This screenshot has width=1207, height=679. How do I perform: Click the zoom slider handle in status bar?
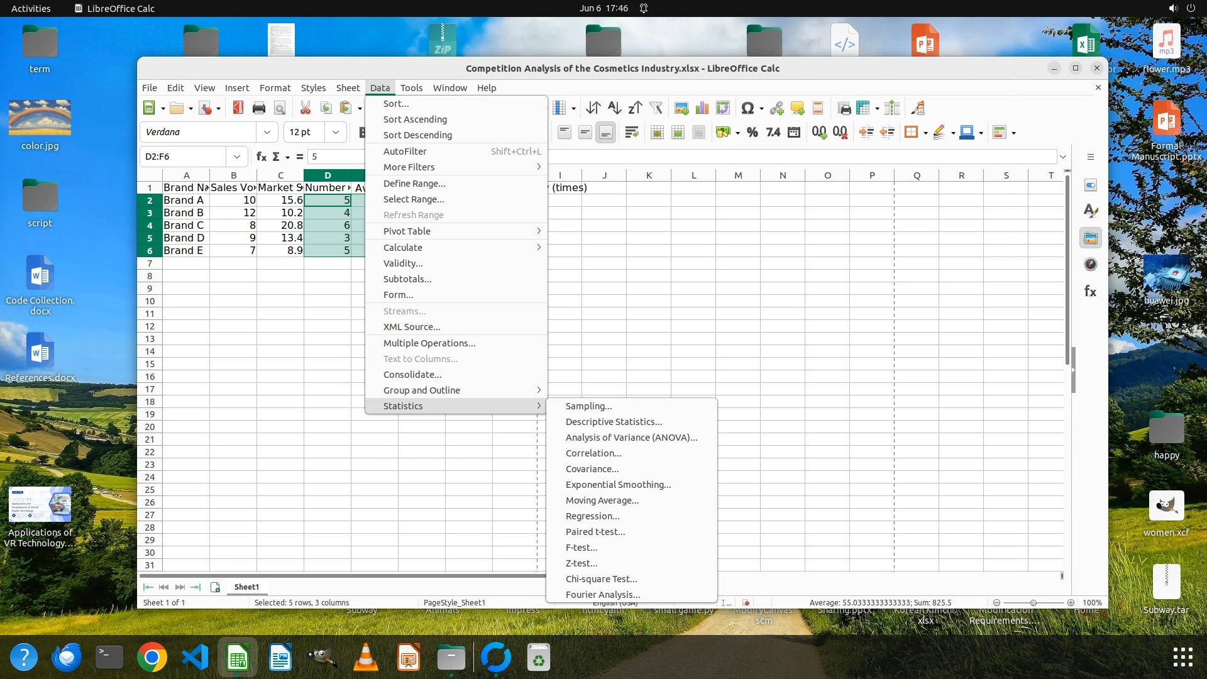click(x=1033, y=602)
